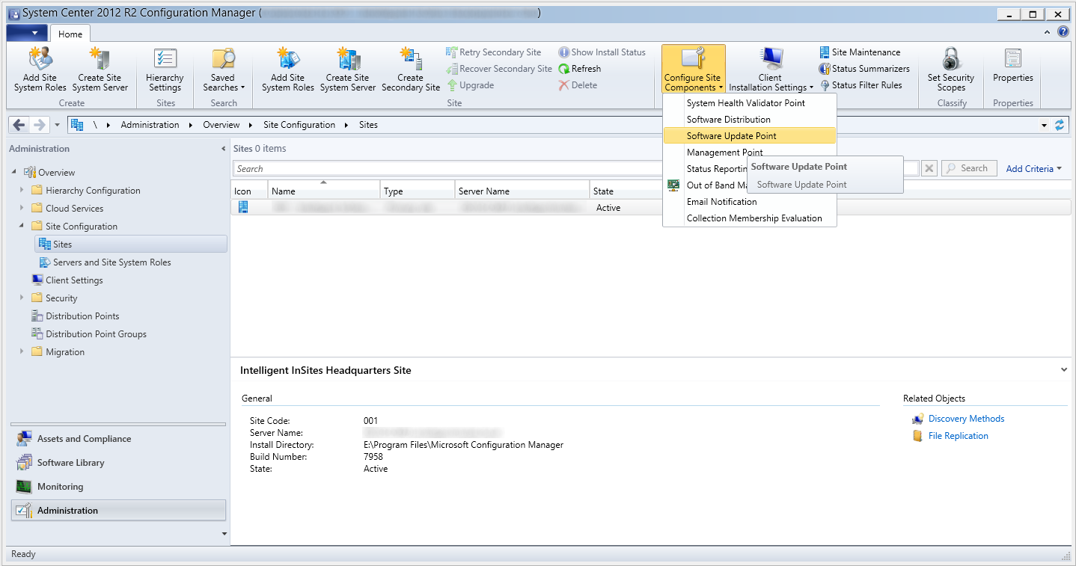Viewport: 1076px width, 566px height.
Task: Click Show Install Status
Action: [x=602, y=52]
